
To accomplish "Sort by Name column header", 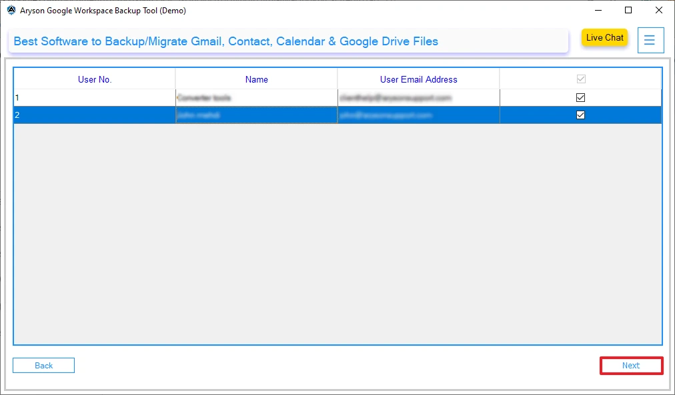I will 257,79.
